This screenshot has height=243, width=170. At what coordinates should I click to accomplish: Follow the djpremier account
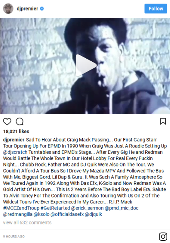(x=156, y=9)
